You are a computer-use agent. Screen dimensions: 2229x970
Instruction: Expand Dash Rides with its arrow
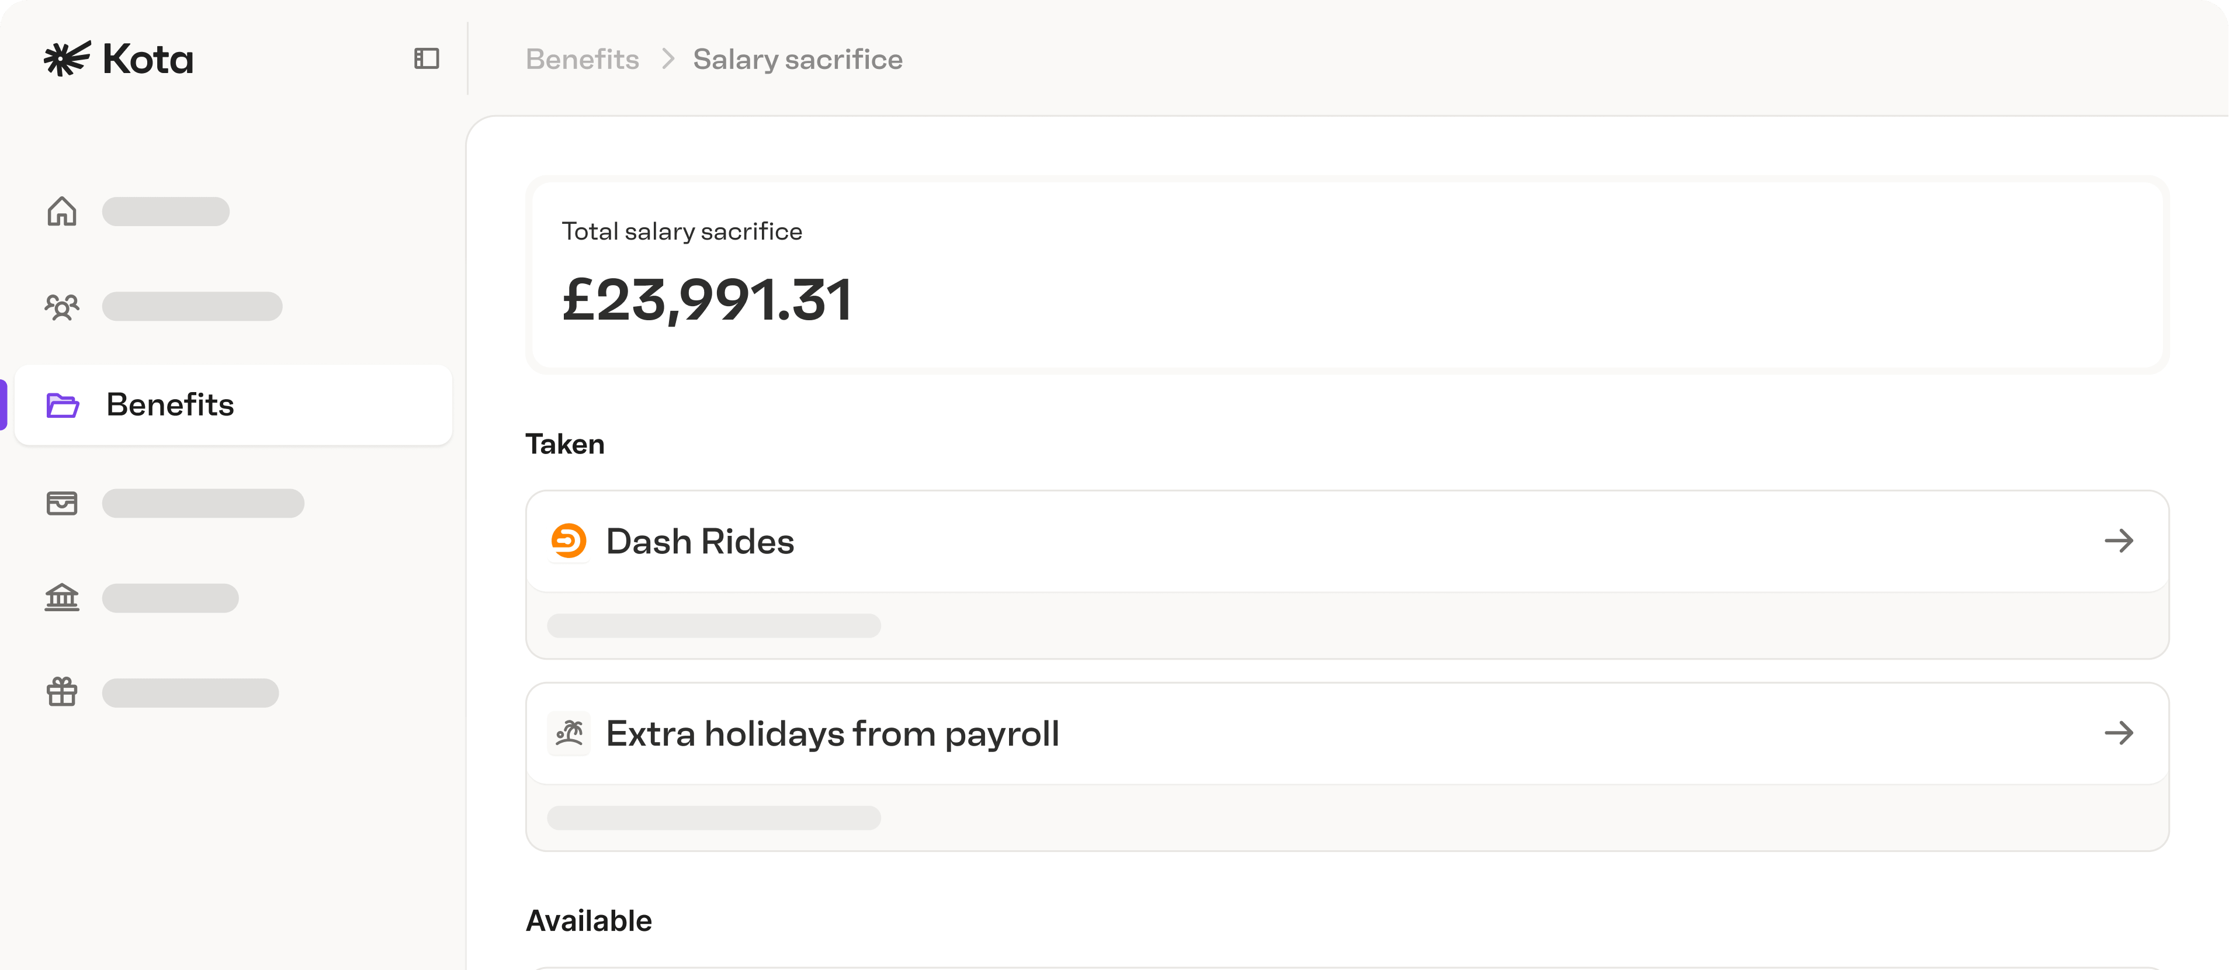(x=2119, y=541)
